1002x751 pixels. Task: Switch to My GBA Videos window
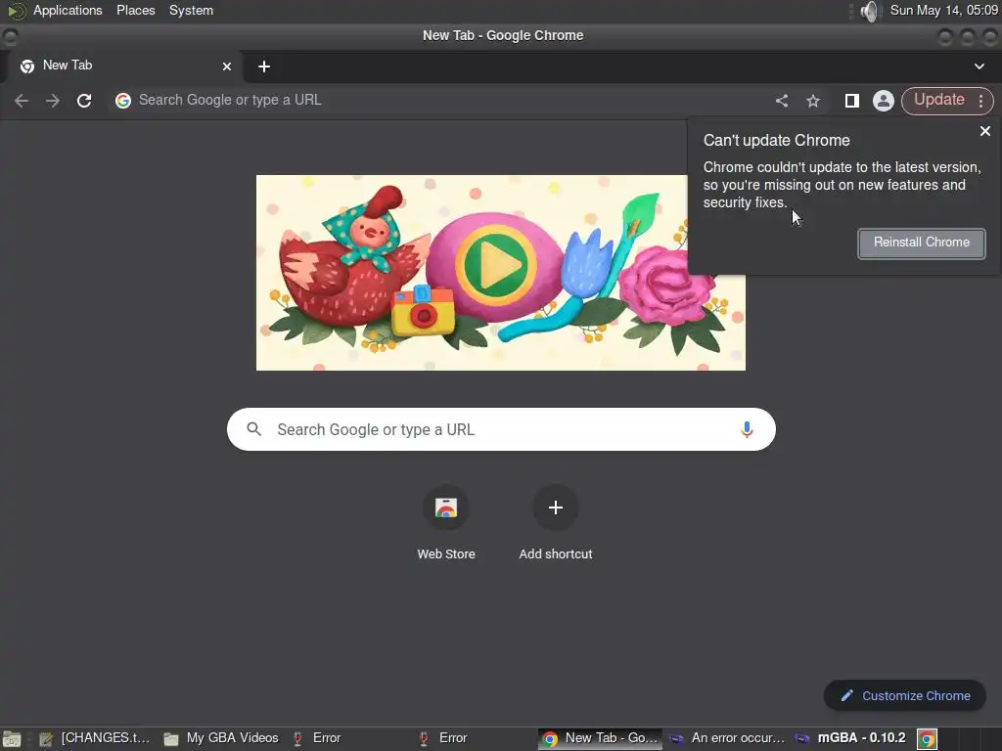(222, 738)
